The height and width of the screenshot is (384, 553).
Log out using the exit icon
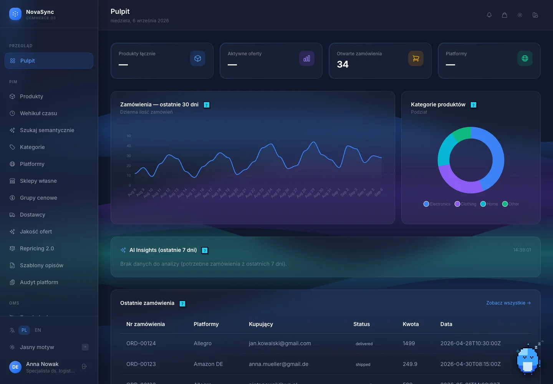(84, 366)
